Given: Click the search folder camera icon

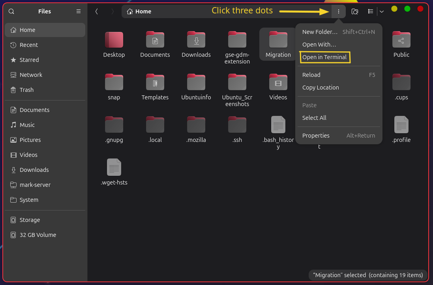Looking at the screenshot, I should click(355, 11).
